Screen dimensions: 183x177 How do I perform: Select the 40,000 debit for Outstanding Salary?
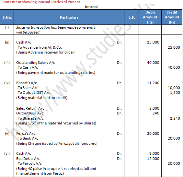[153, 63]
